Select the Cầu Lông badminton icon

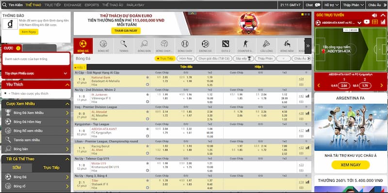pyautogui.click(x=266, y=46)
